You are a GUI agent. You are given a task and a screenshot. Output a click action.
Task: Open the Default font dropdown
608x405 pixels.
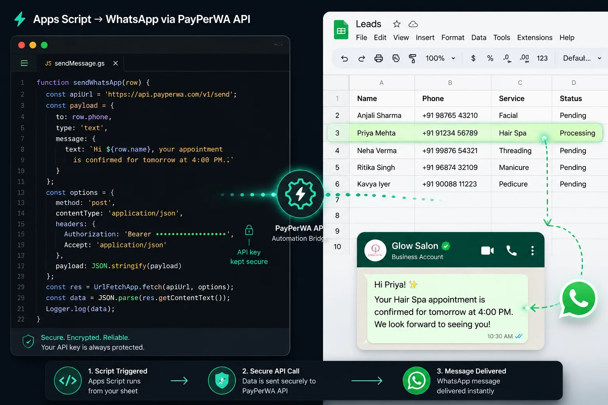pos(582,59)
